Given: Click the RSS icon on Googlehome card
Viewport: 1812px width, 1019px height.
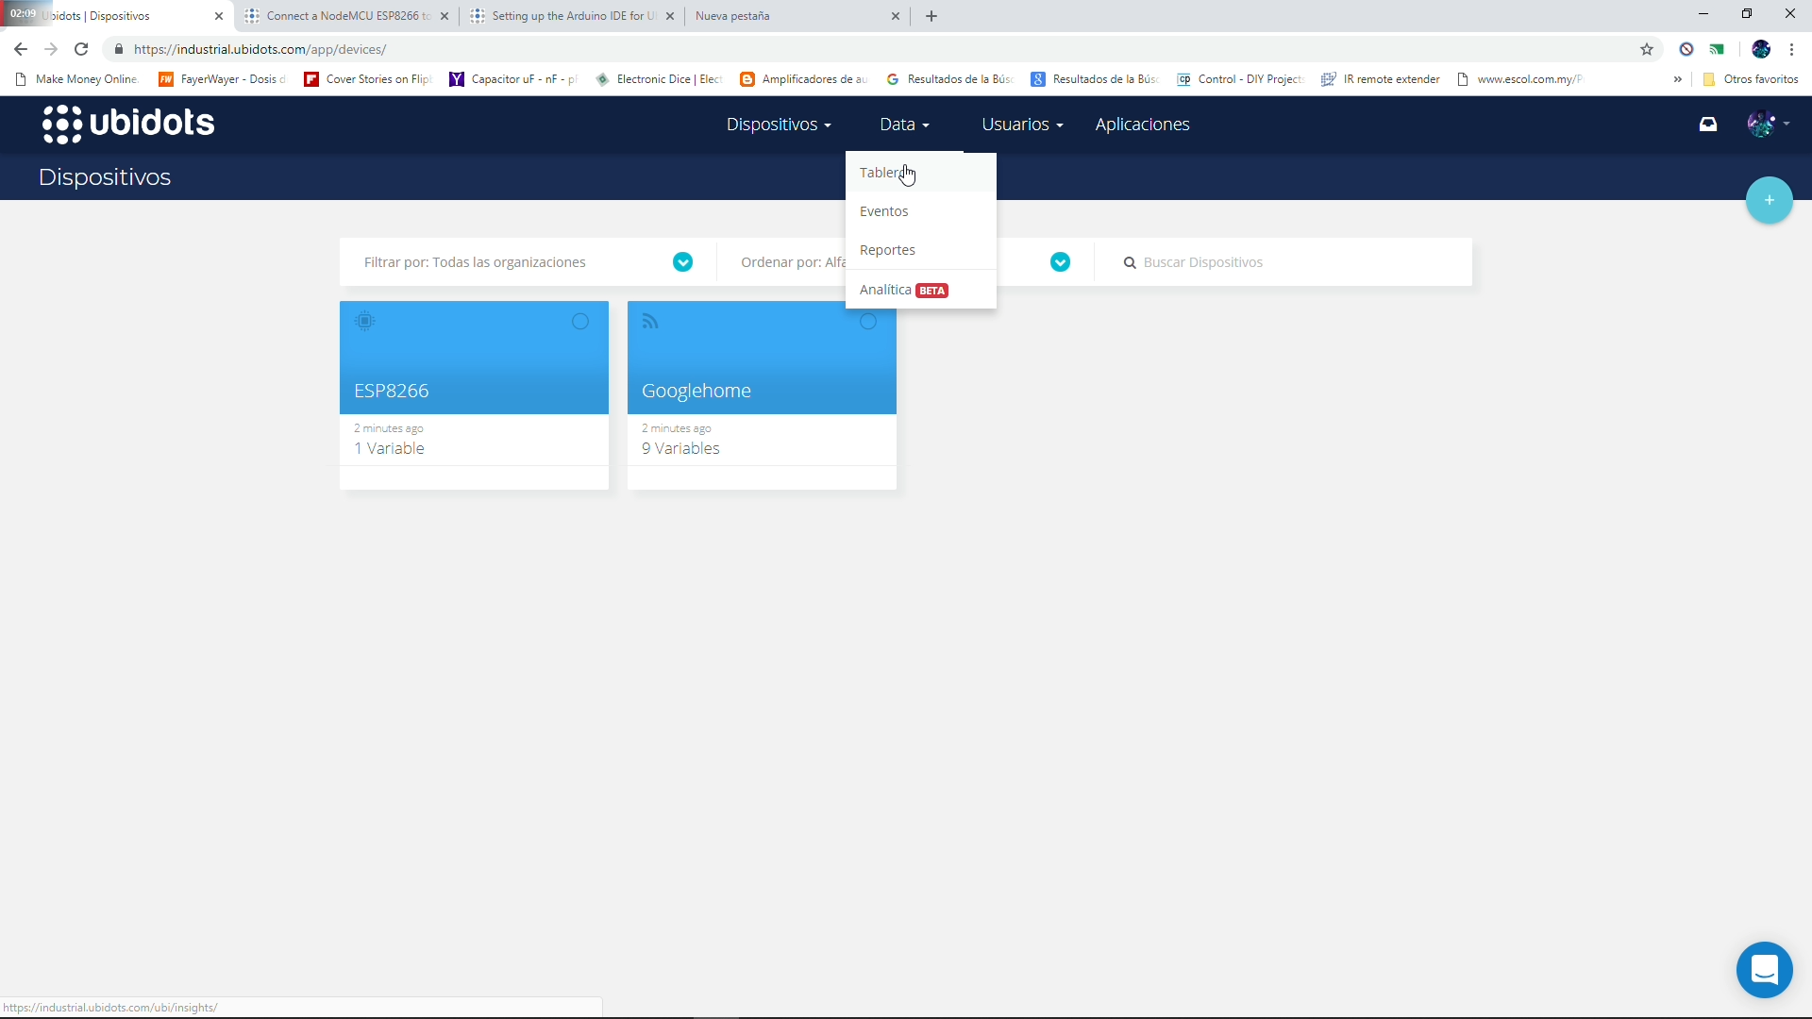Looking at the screenshot, I should (x=650, y=322).
